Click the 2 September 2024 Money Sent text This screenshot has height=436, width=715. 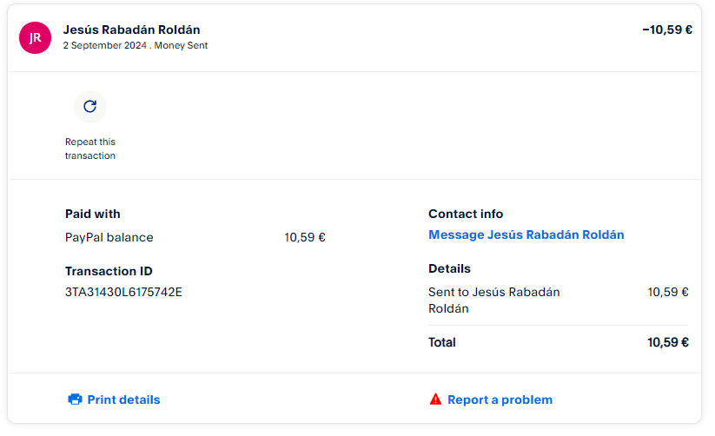click(135, 45)
